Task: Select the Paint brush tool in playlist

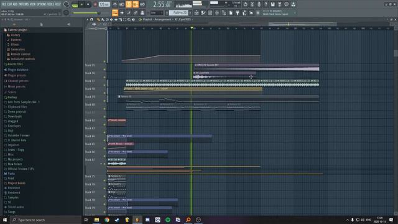Action: [103, 19]
